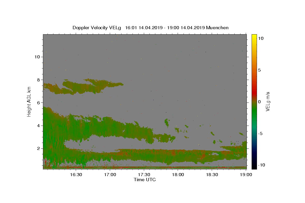This screenshot has width=305, height=203.
Task: Click the yellow top of the colorbar
Action: 254,37
